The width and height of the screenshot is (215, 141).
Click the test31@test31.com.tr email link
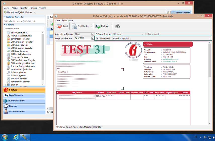170,59
